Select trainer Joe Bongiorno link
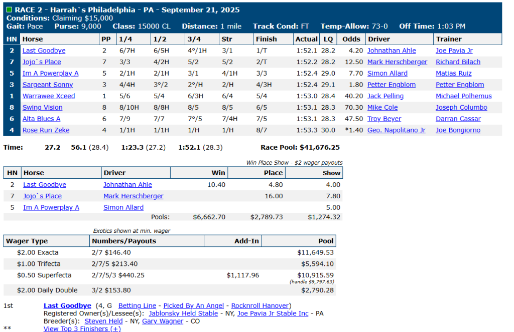 pos(458,130)
